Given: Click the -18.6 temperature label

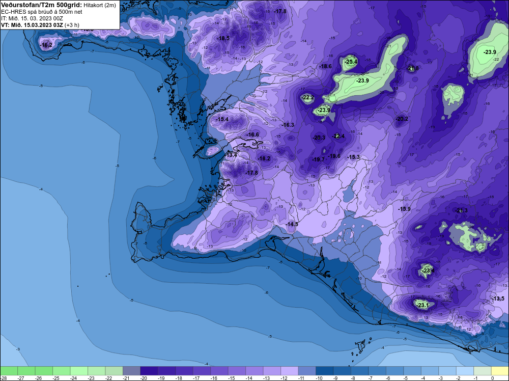Looking at the screenshot, I should point(325,66).
